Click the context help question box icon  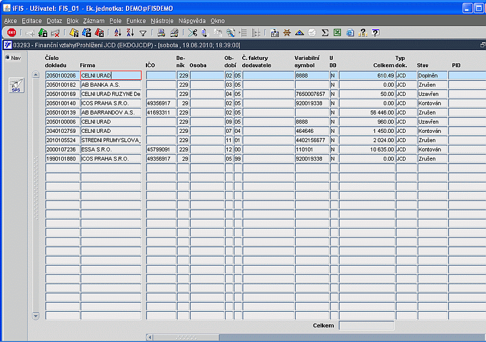coord(375,32)
